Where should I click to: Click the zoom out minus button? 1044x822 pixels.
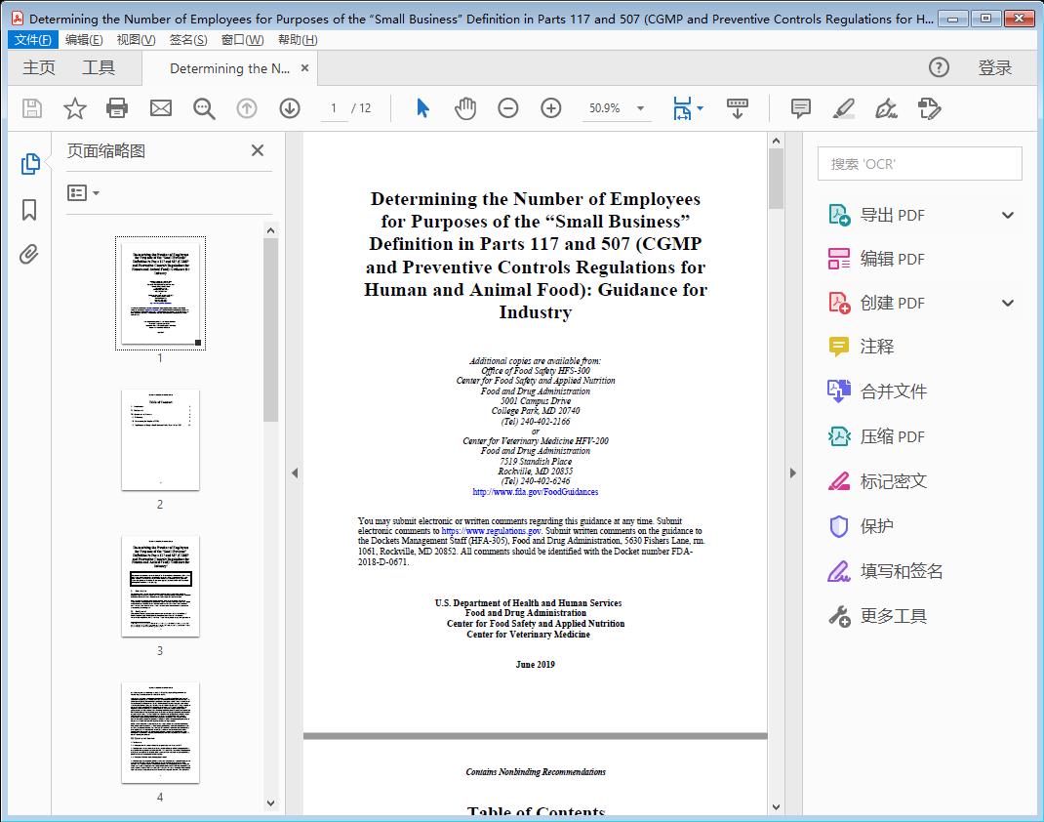pos(508,108)
